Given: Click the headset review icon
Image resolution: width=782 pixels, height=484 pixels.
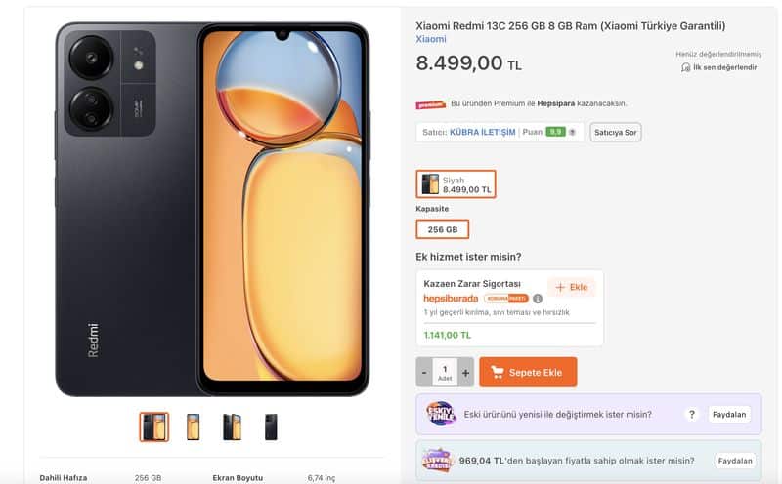Looking at the screenshot, I should click(x=686, y=67).
